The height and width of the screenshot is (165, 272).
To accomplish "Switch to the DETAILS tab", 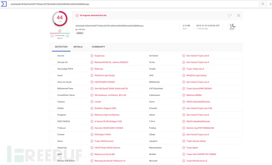I will [x=78, y=47].
